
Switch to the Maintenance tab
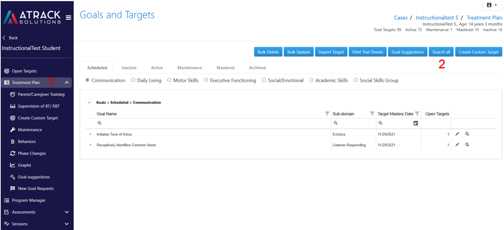tap(190, 68)
